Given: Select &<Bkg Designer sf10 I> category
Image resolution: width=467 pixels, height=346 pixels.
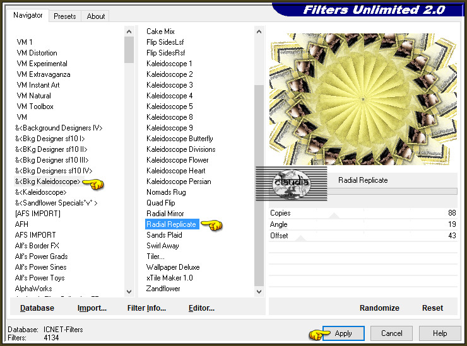Looking at the screenshot, I should (x=50, y=139).
